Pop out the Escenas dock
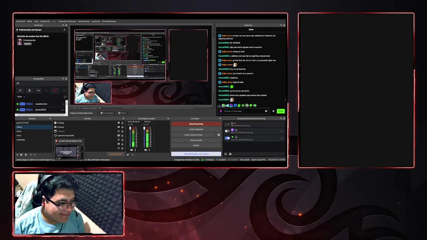The width and height of the screenshot is (427, 240). pos(50,118)
